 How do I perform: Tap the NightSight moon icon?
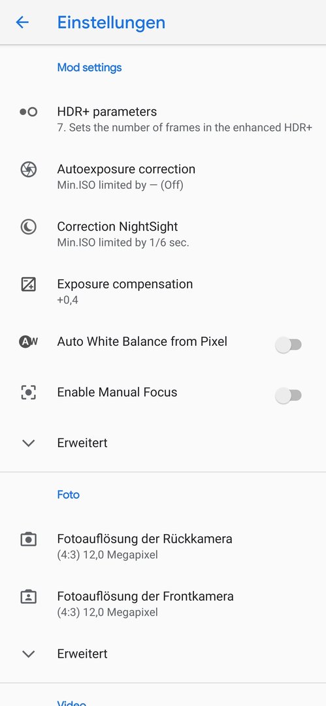[28, 227]
